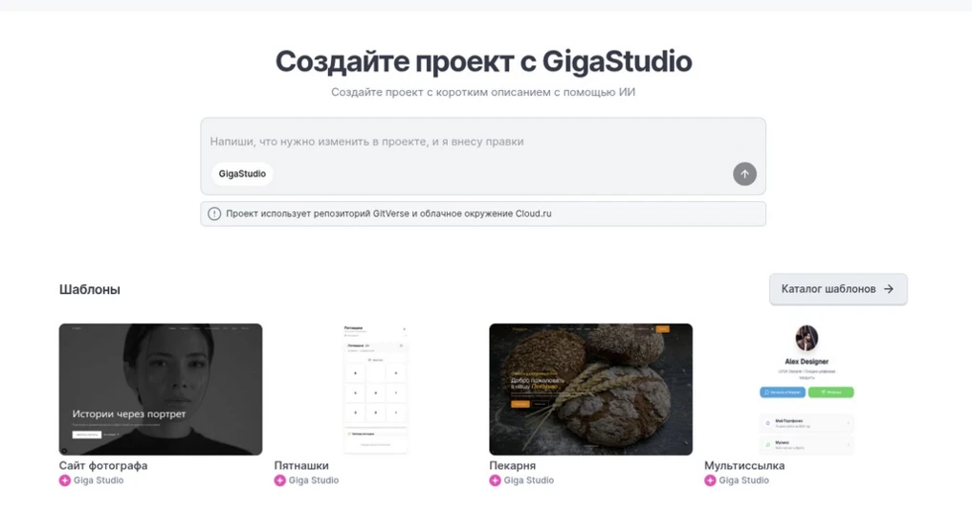Open the Пятнашки template thumbnail
This screenshot has width=972, height=513.
click(x=376, y=390)
